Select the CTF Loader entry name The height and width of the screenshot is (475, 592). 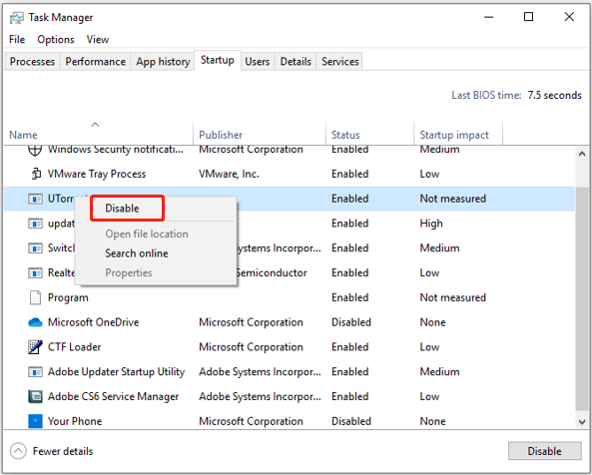coord(75,347)
